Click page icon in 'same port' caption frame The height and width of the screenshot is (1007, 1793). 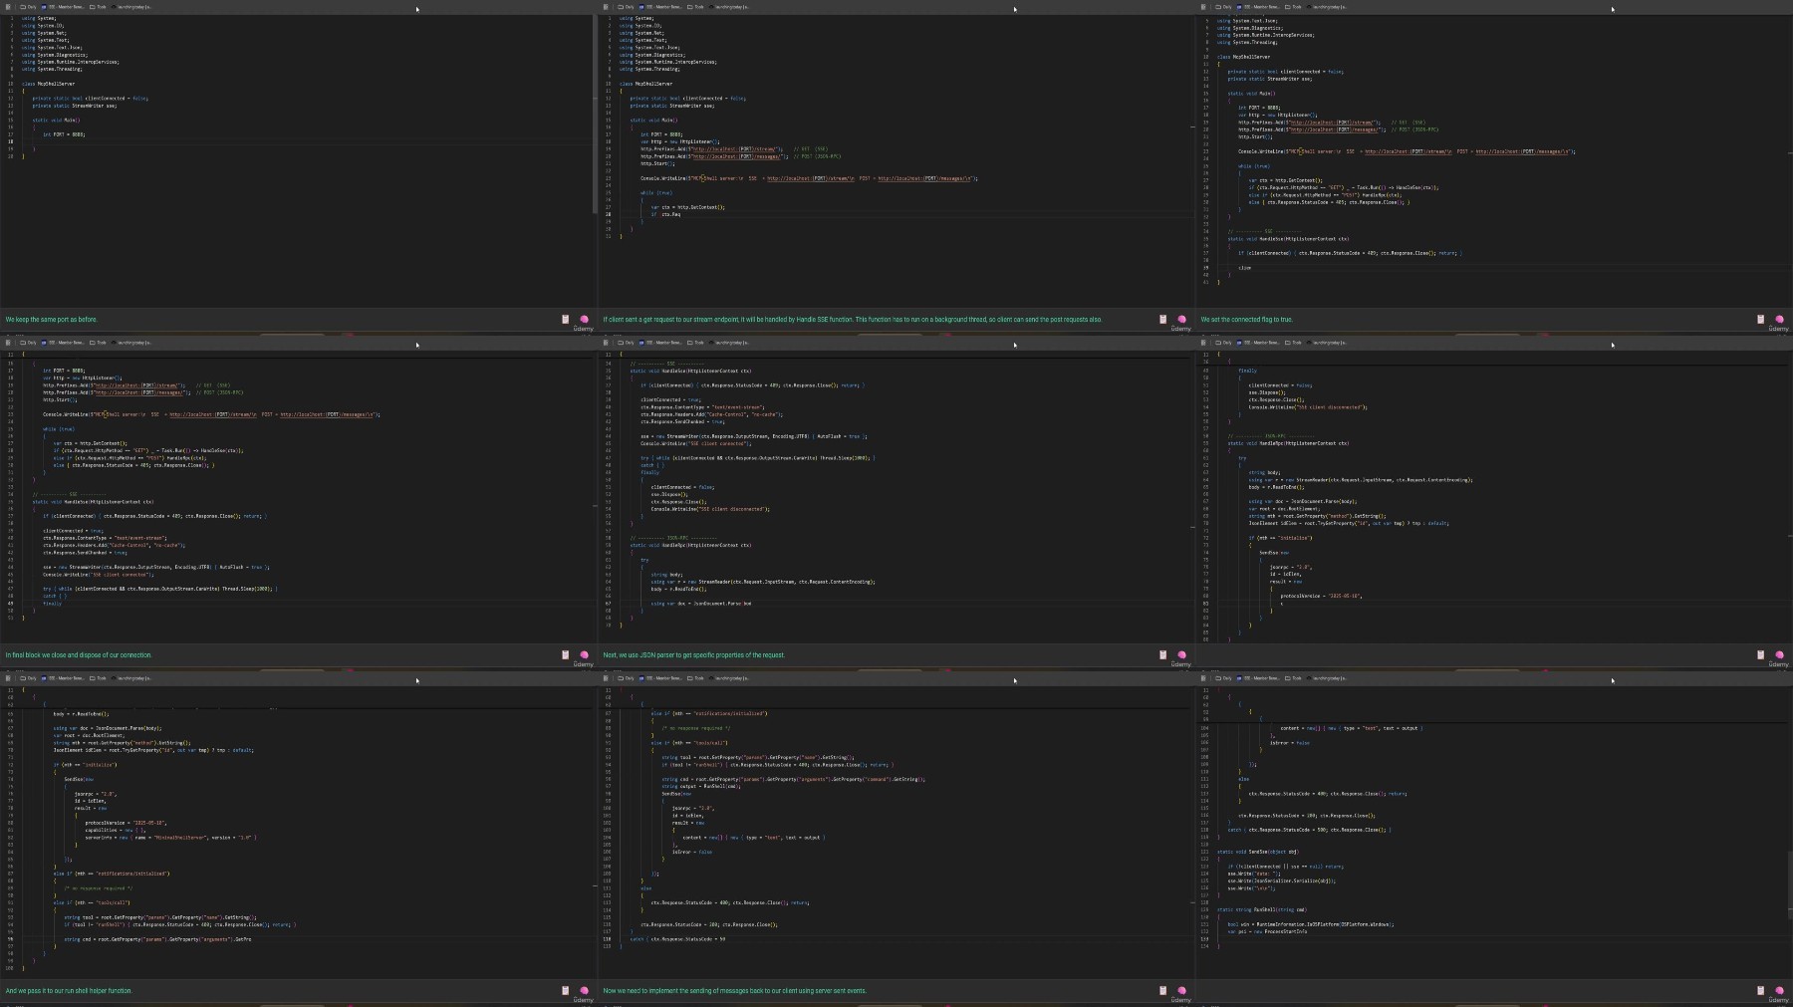tap(8, 7)
